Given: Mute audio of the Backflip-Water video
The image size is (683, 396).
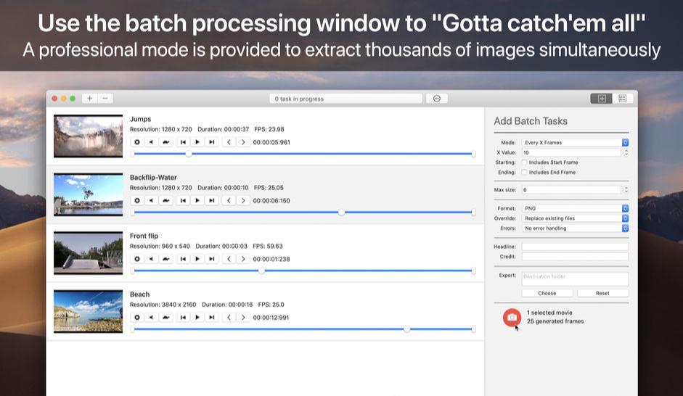Looking at the screenshot, I should coord(151,200).
